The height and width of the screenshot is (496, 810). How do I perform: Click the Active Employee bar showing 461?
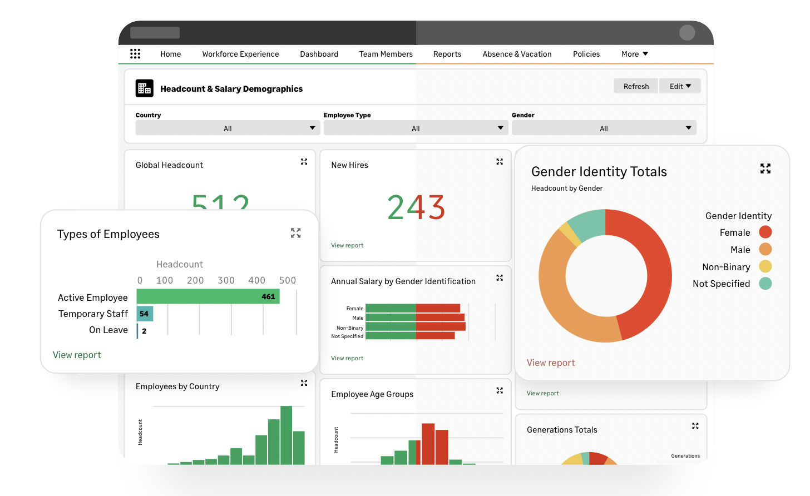pyautogui.click(x=208, y=296)
